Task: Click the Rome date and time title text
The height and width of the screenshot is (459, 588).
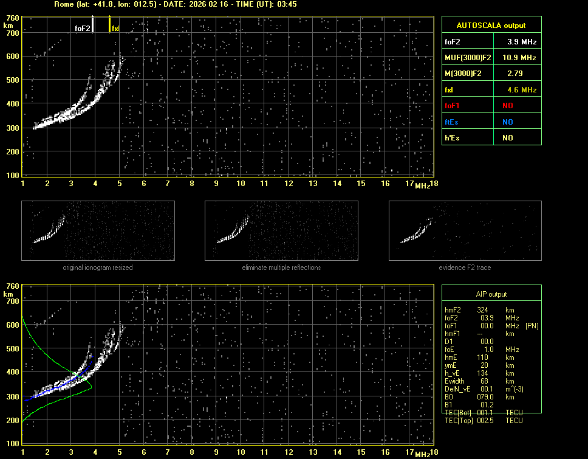Action: tap(176, 4)
